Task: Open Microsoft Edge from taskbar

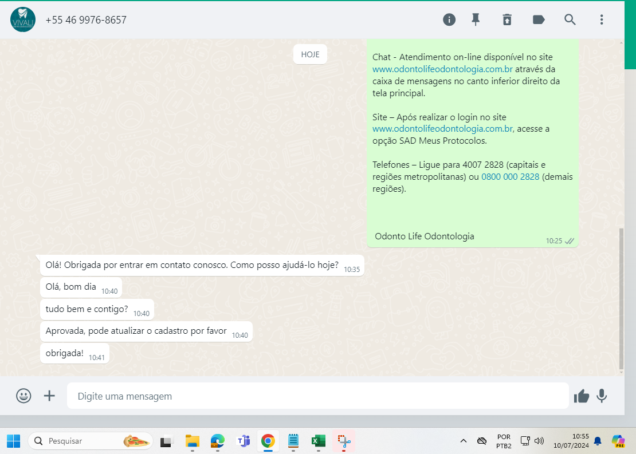Action: coord(217,441)
